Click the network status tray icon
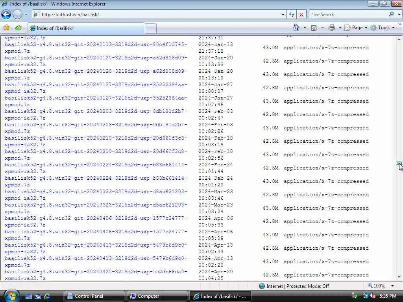403x302 pixels. (365, 296)
